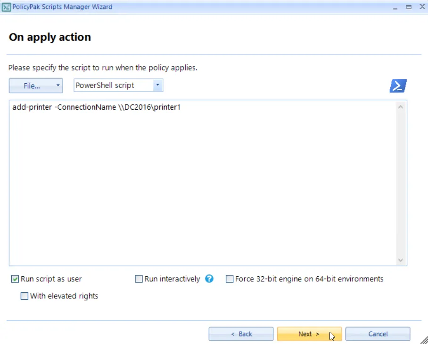
Task: Cancel the Scripts Manager wizard
Action: (x=378, y=334)
